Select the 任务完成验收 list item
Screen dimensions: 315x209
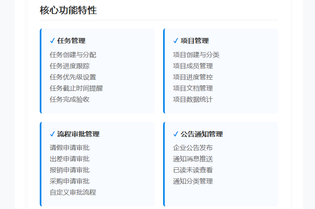(x=70, y=100)
